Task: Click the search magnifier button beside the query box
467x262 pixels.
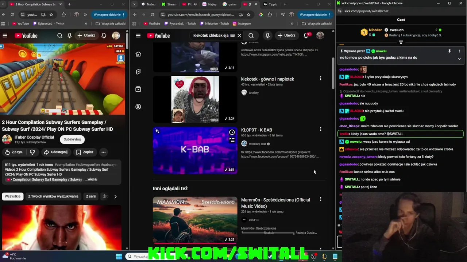Action: 251,36
